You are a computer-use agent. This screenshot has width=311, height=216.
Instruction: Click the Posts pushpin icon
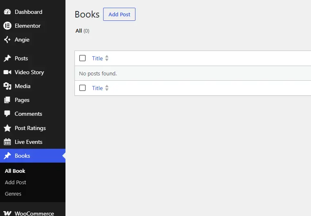[x=7, y=58]
